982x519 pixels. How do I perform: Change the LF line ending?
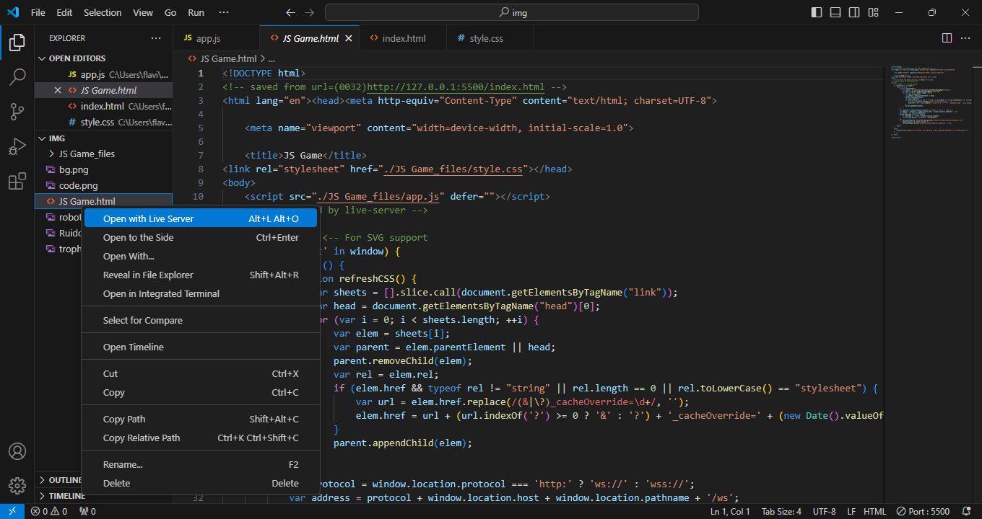click(851, 511)
